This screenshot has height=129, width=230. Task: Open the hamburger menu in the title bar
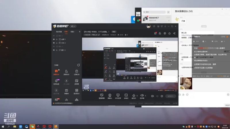coord(165,26)
